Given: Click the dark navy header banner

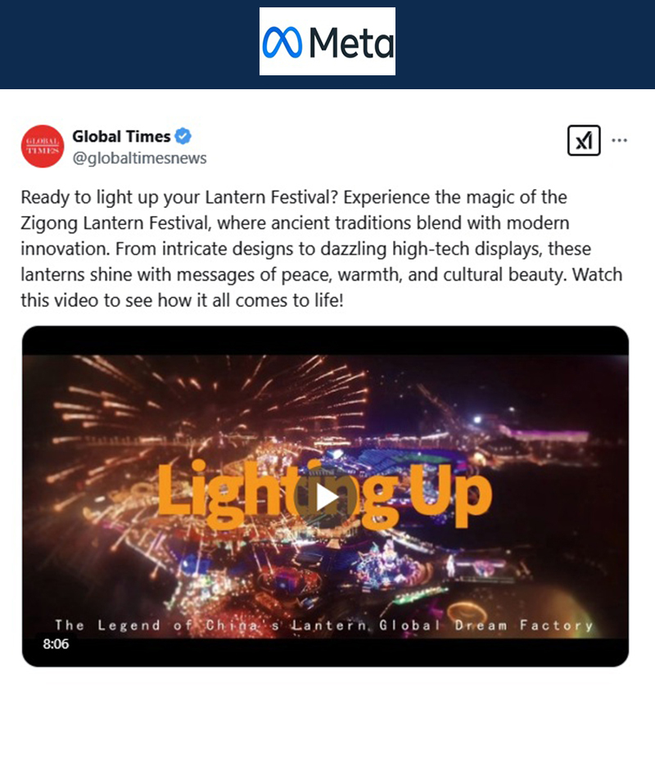Looking at the screenshot, I should (327, 44).
